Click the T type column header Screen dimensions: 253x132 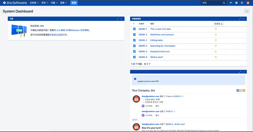134,24
